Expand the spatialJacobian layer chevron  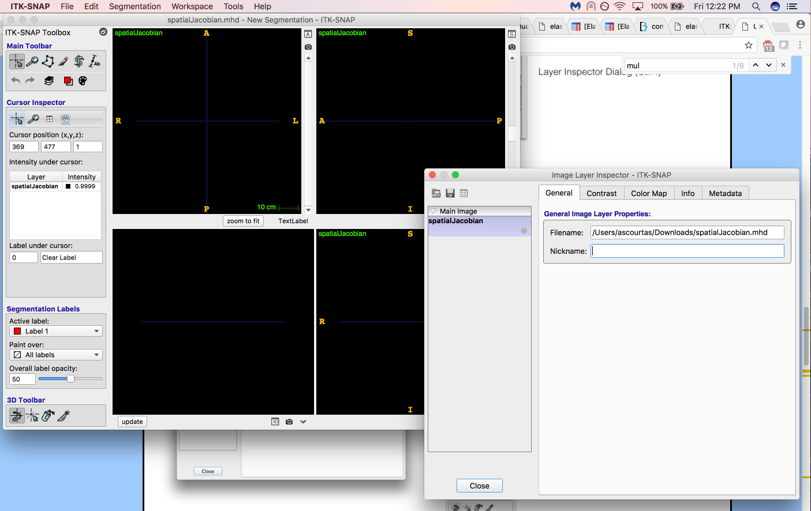(x=524, y=230)
